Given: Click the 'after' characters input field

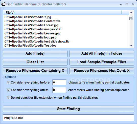Looking at the screenshot, I should (x=59, y=90).
